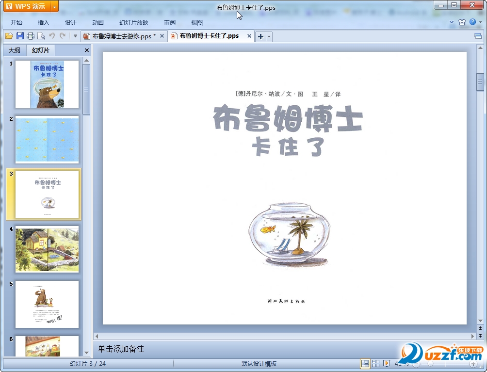487x372 pixels.
Task: Switch to the 大纲 outline pane tab
Action: coord(14,50)
